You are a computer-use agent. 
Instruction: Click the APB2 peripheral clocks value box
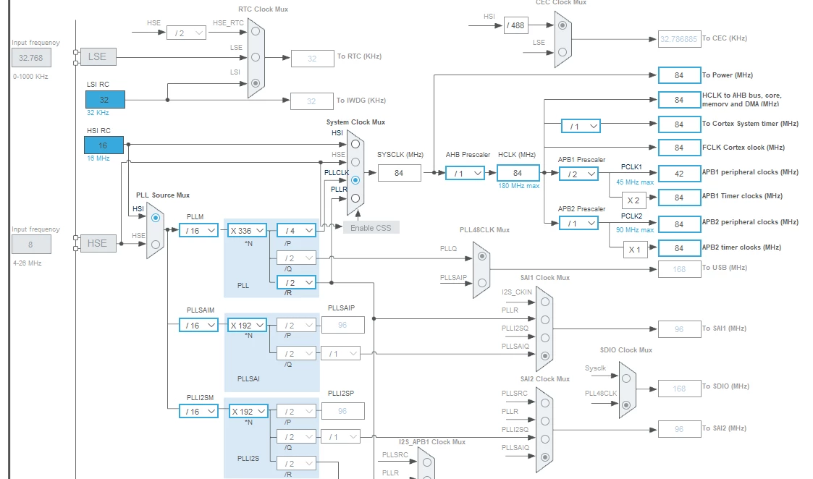pyautogui.click(x=679, y=224)
